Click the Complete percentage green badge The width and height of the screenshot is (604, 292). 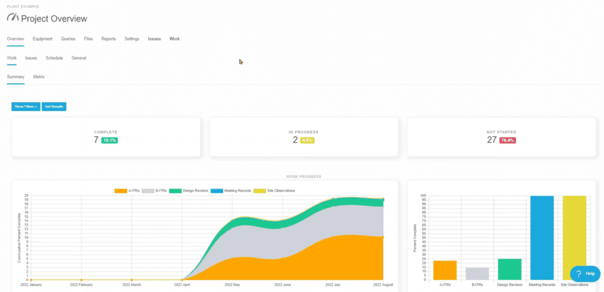[109, 140]
